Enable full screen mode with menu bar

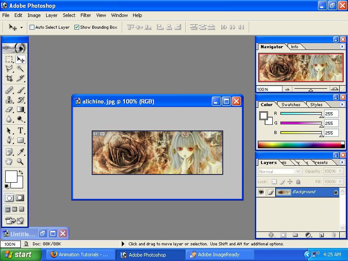pos(15,209)
